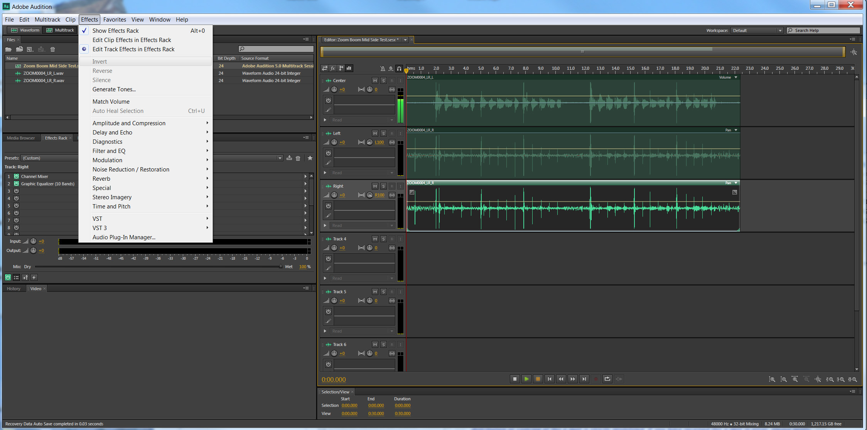Toggle power for Channel Mixer effect
Screen dimensions: 867x430
point(17,176)
